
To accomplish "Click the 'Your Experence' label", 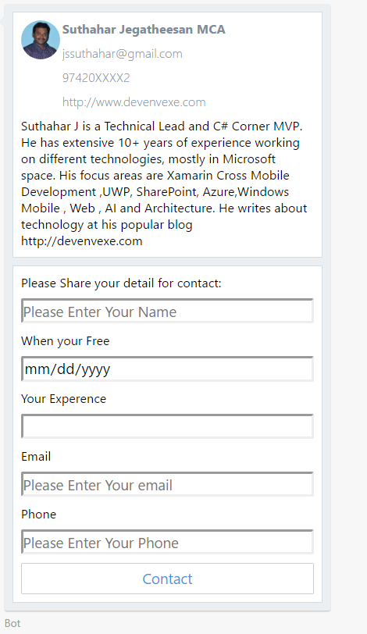I will 63,399.
